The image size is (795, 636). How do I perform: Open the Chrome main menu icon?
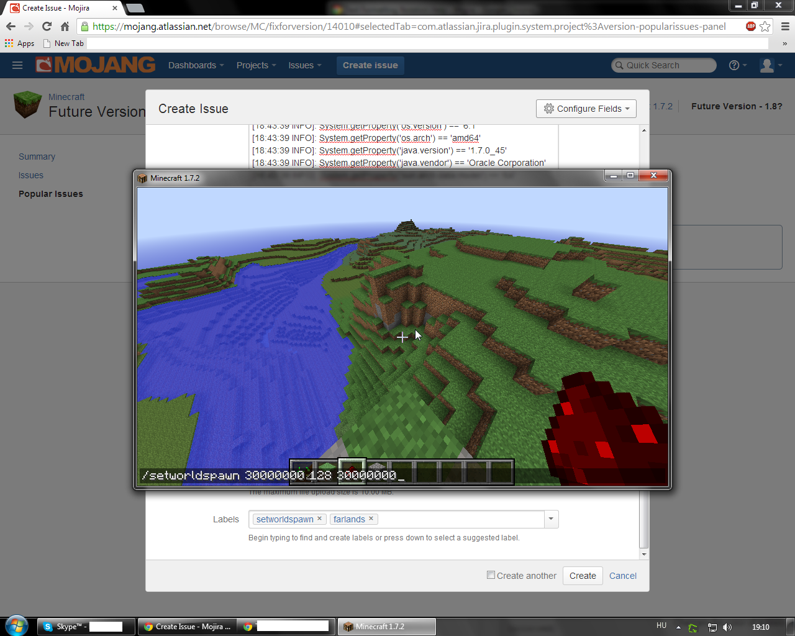[785, 27]
